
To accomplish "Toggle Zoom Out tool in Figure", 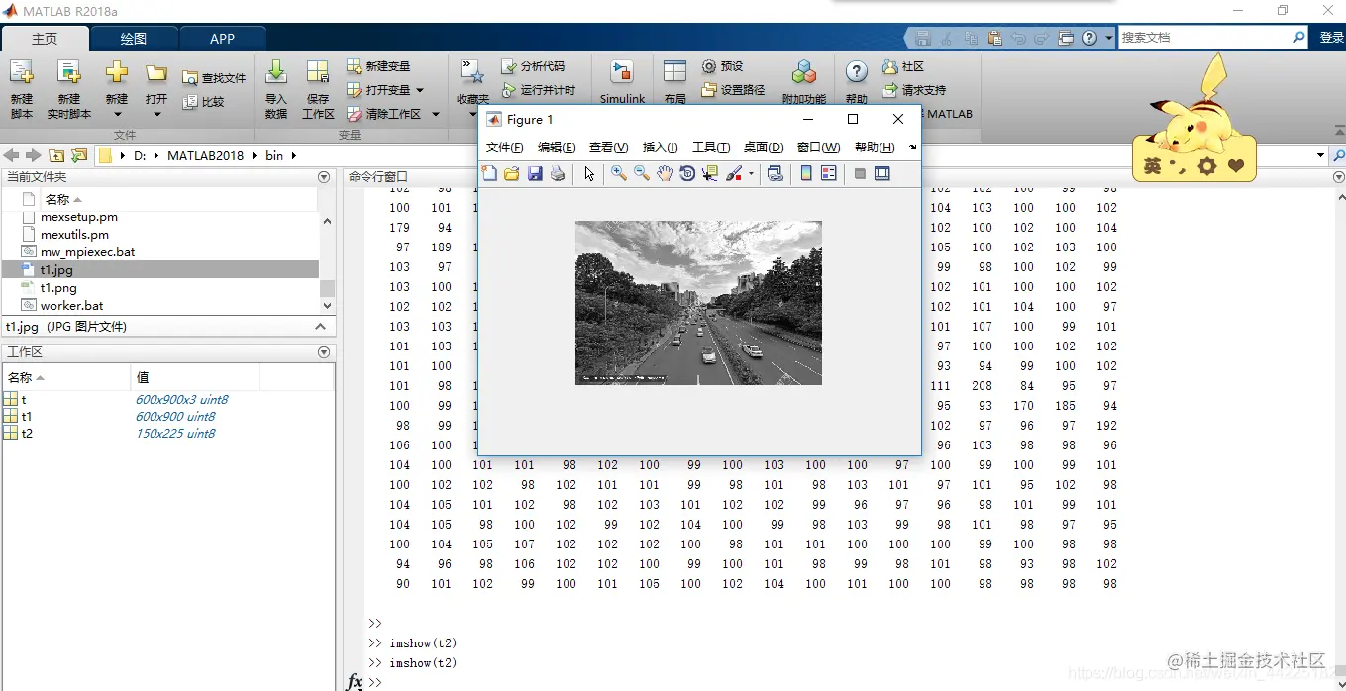I will (x=642, y=174).
